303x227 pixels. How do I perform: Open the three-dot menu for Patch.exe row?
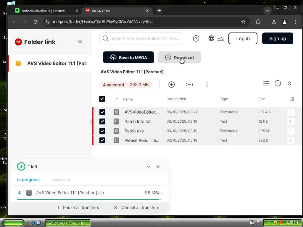coord(291,131)
